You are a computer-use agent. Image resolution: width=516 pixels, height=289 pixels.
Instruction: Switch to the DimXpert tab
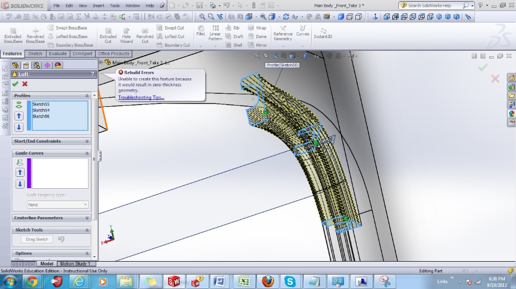coord(82,54)
